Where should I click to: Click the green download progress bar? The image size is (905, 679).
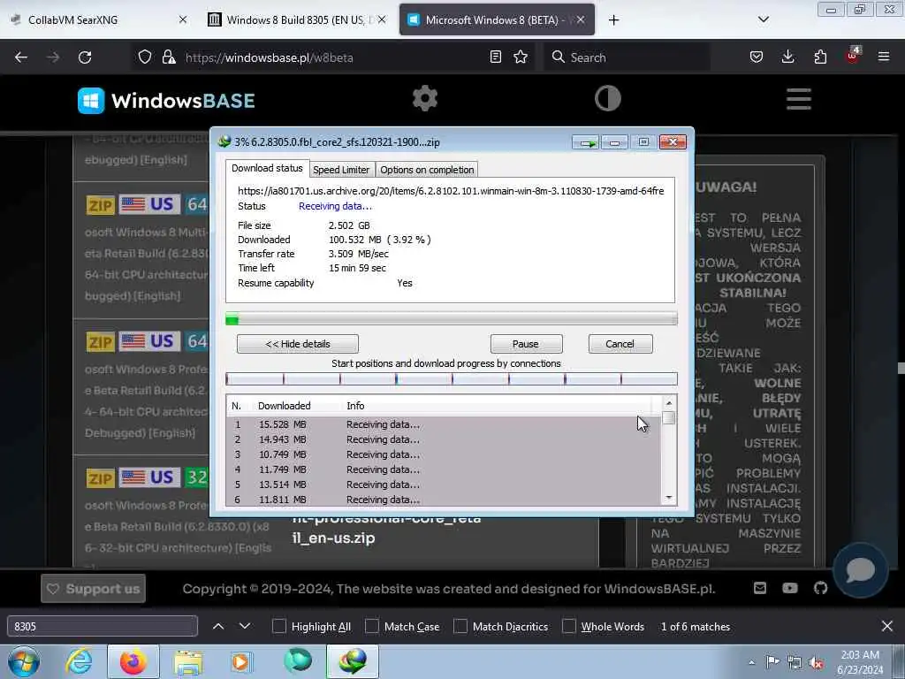click(x=451, y=318)
